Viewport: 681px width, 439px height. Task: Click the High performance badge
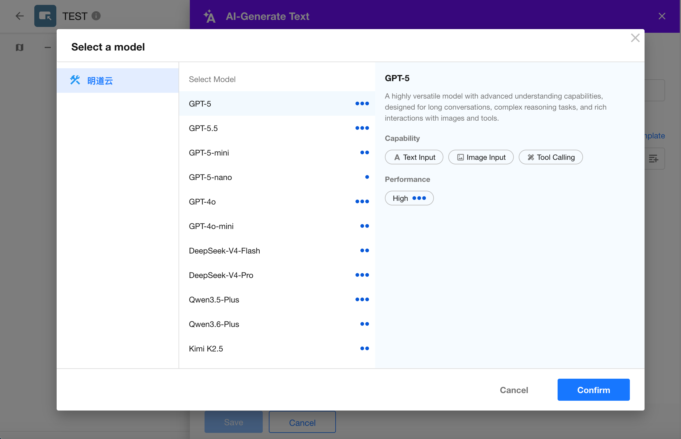(409, 198)
